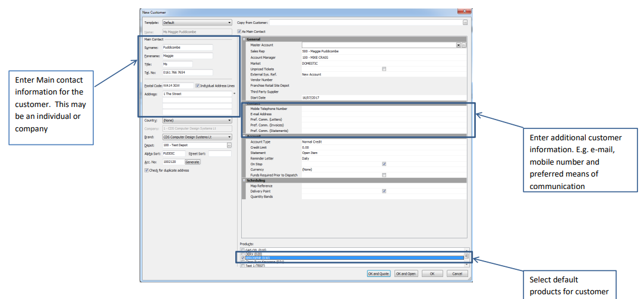Open the Template dropdown
The height and width of the screenshot is (299, 641).
point(229,23)
